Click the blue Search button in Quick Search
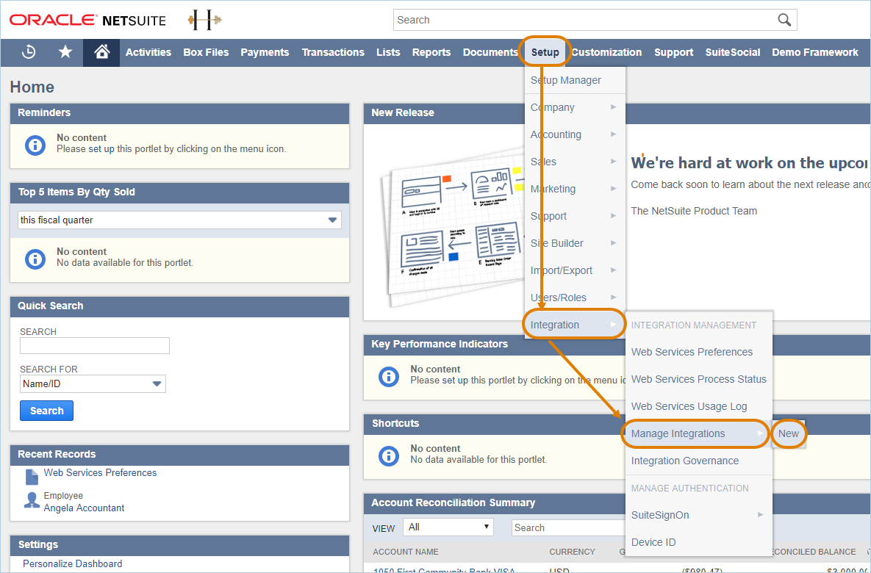The width and height of the screenshot is (871, 573). pyautogui.click(x=46, y=411)
